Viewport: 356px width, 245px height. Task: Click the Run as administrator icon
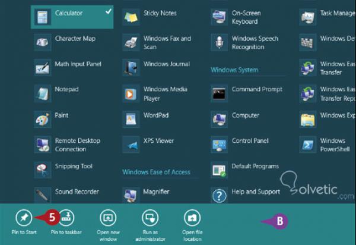point(150,218)
